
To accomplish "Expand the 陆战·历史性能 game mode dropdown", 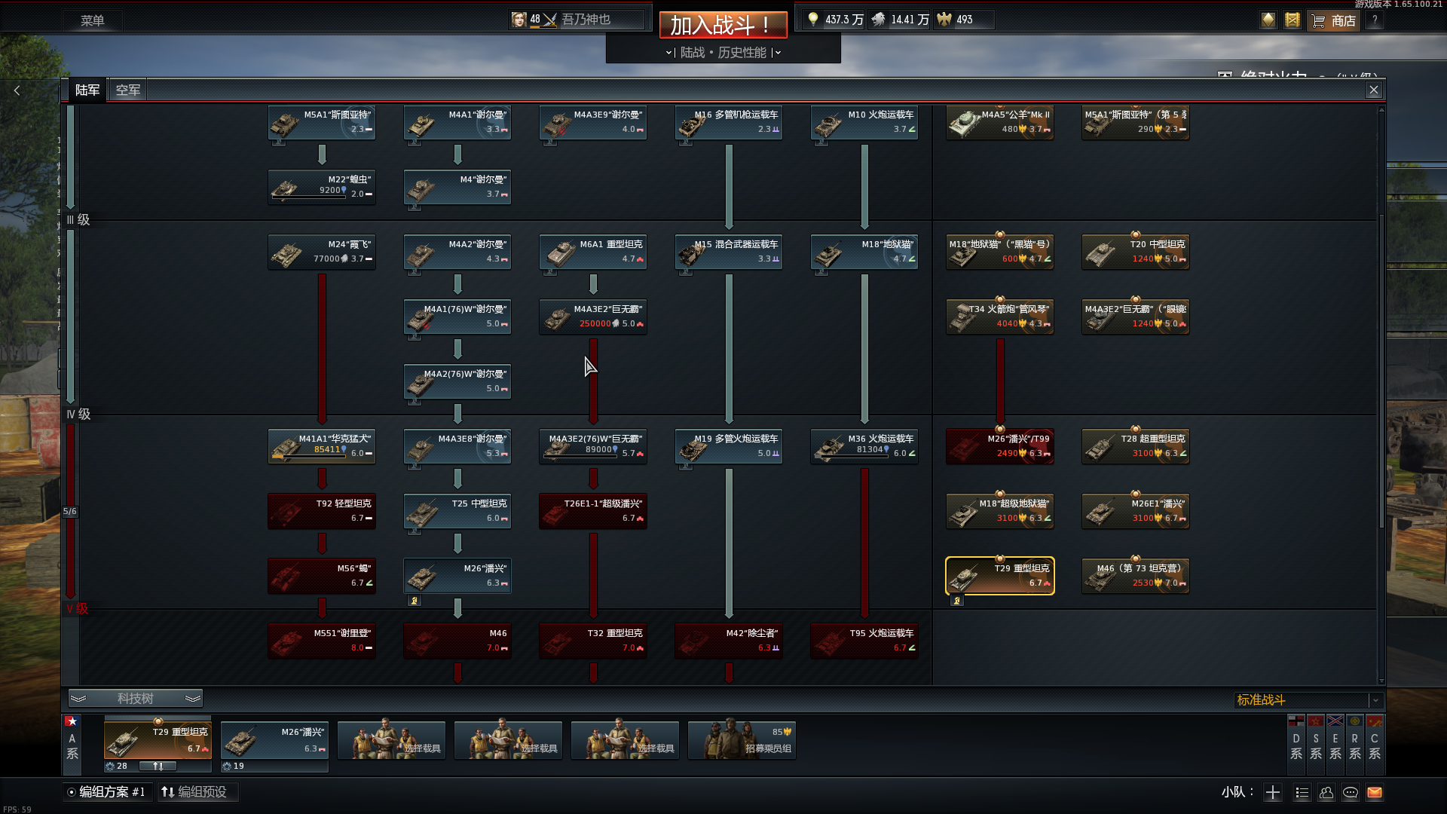I will click(x=723, y=53).
